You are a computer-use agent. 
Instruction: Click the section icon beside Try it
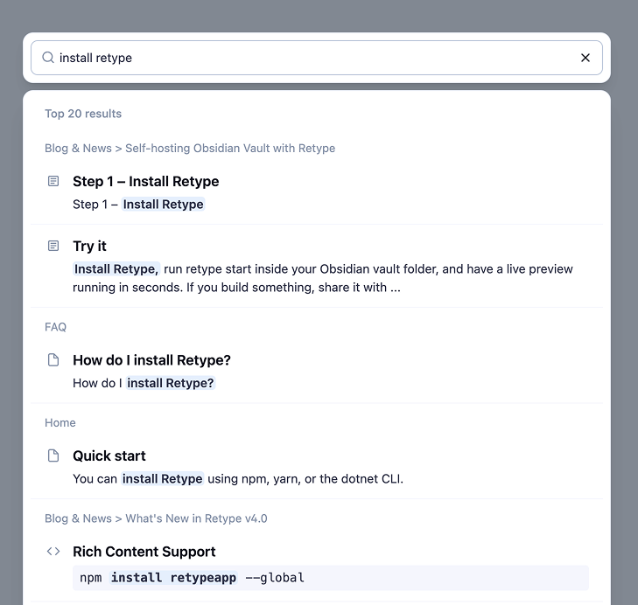pyautogui.click(x=53, y=246)
